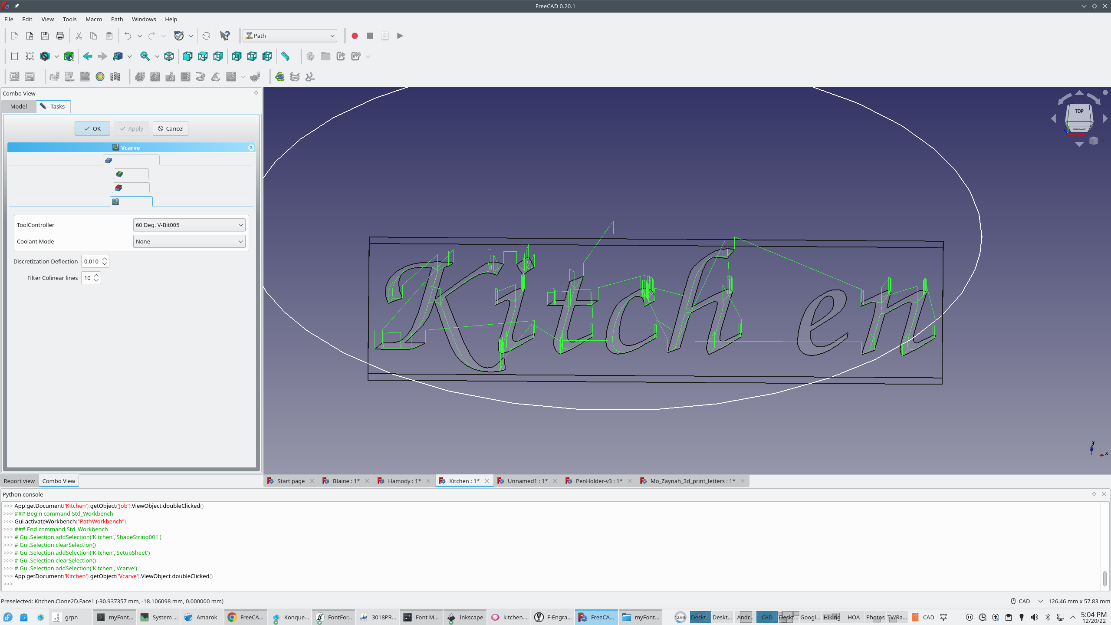Create a new Path Job
The width and height of the screenshot is (1111, 625).
click(14, 76)
